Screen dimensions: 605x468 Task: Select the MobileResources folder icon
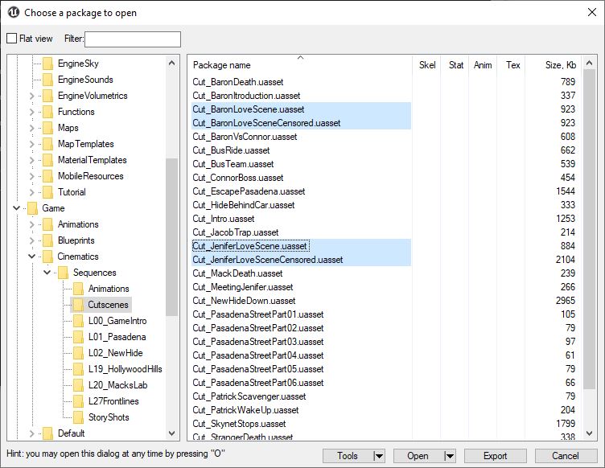(47, 176)
